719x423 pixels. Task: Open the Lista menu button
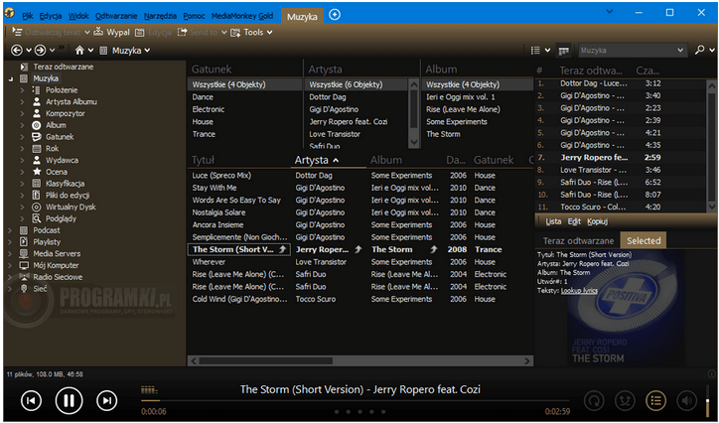(553, 221)
